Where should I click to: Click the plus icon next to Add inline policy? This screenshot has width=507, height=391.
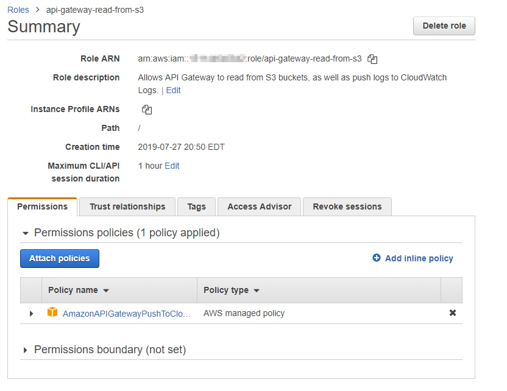click(377, 258)
